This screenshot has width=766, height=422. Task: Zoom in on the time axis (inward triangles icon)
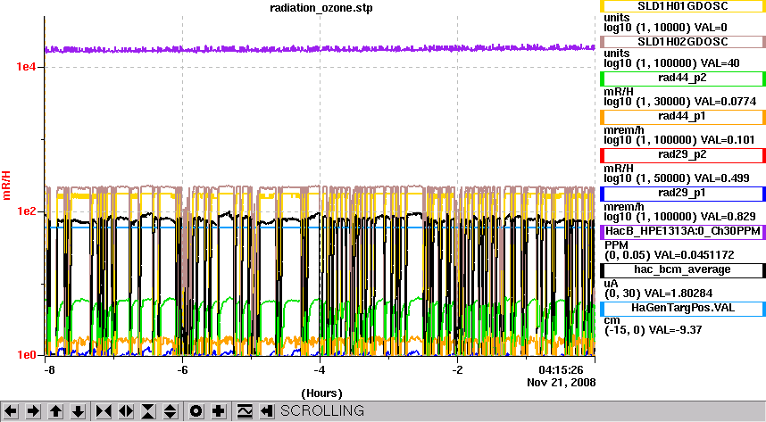[104, 411]
